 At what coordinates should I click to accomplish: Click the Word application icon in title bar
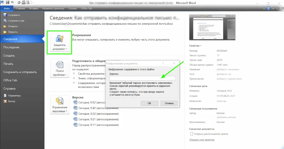pos(2,2)
